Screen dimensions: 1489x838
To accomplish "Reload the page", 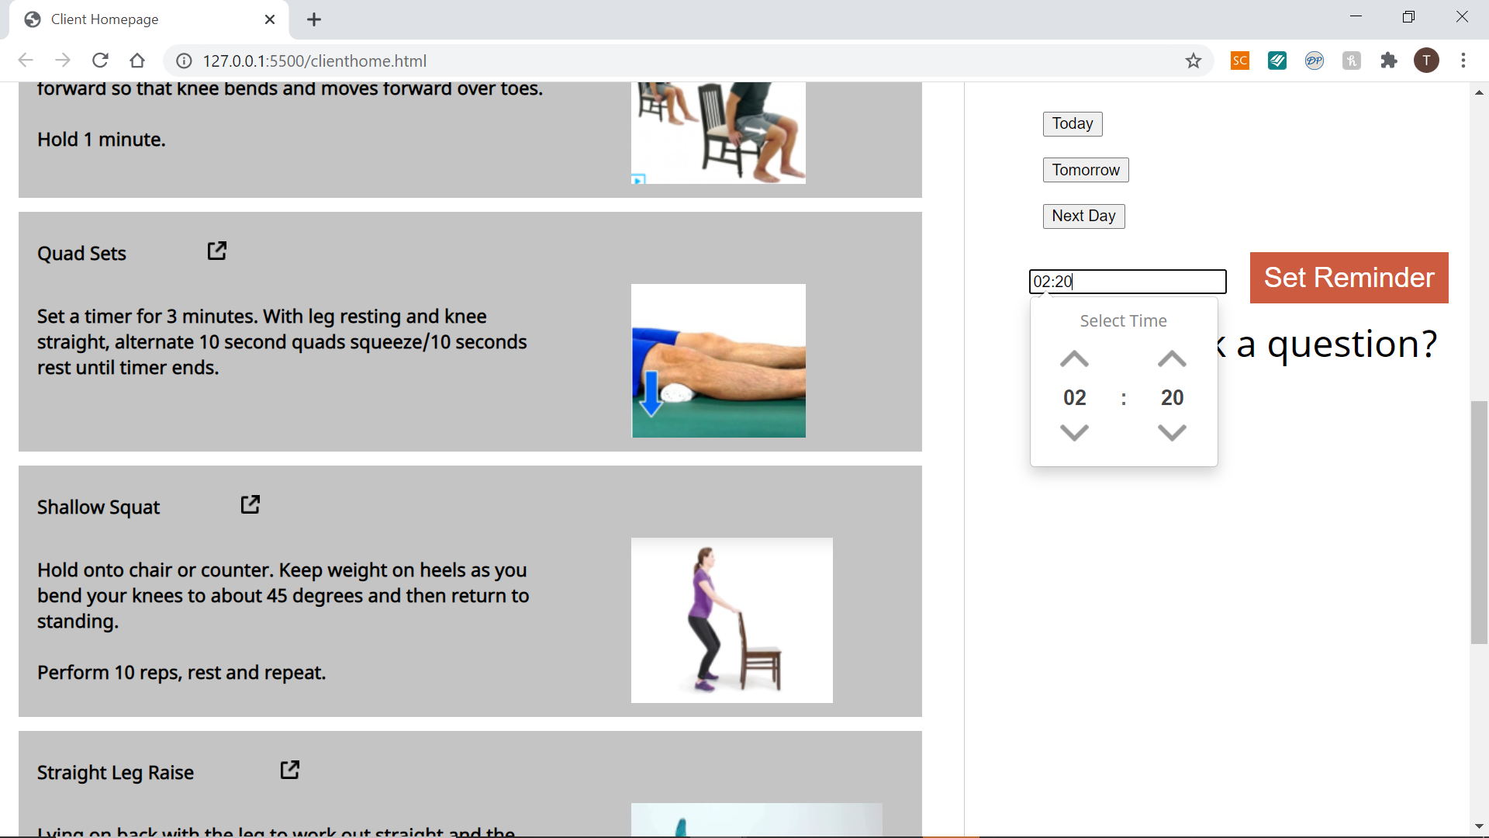I will (100, 61).
